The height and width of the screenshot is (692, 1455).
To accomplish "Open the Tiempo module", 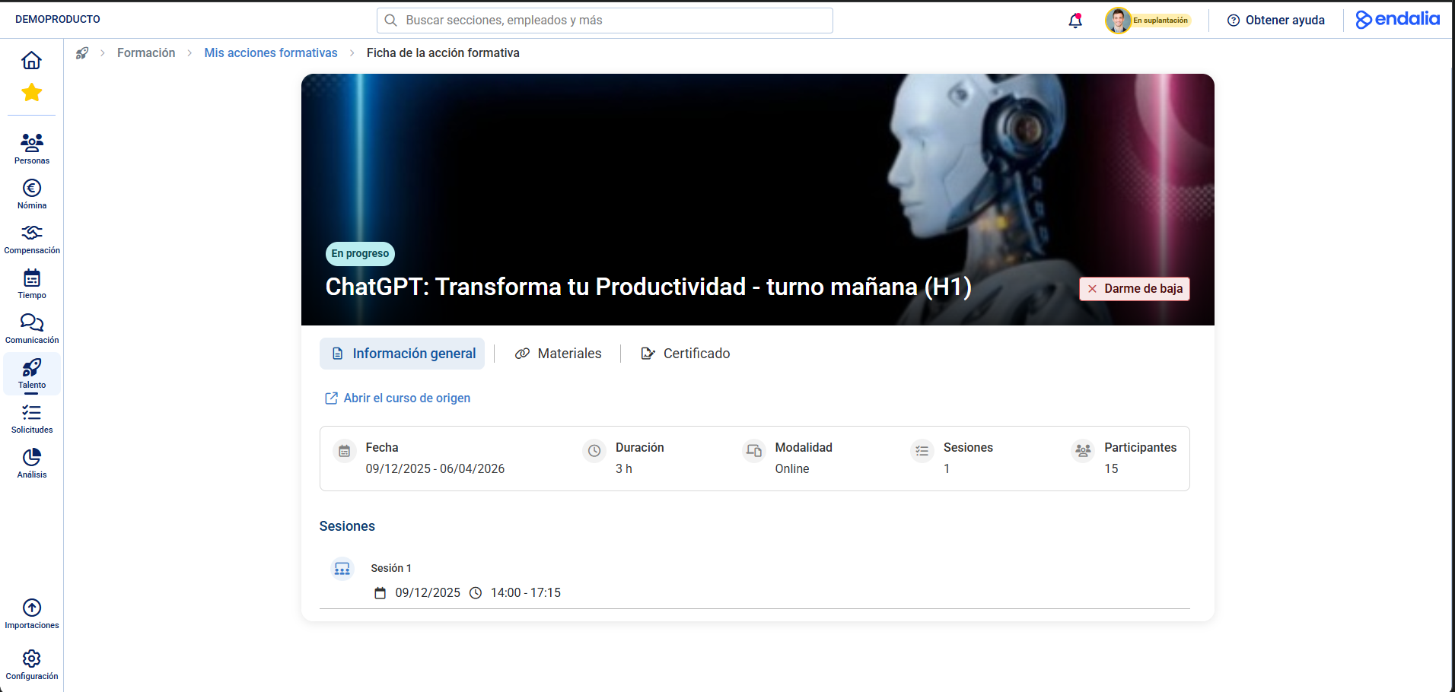I will (32, 284).
